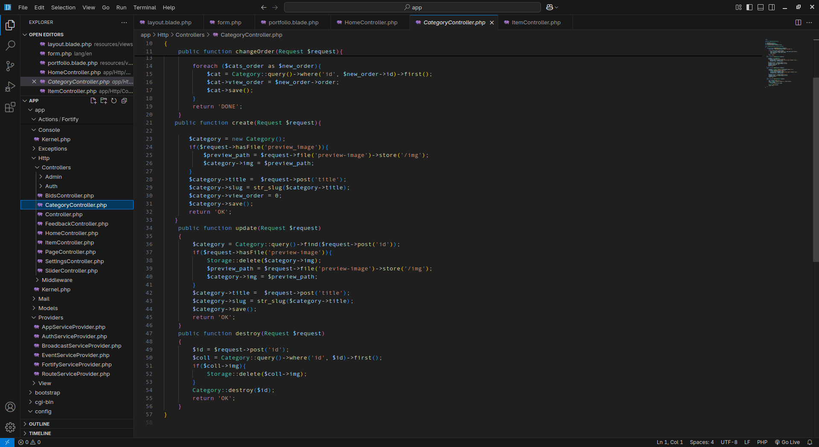
Task: Expand the Models folder
Action: tap(48, 308)
